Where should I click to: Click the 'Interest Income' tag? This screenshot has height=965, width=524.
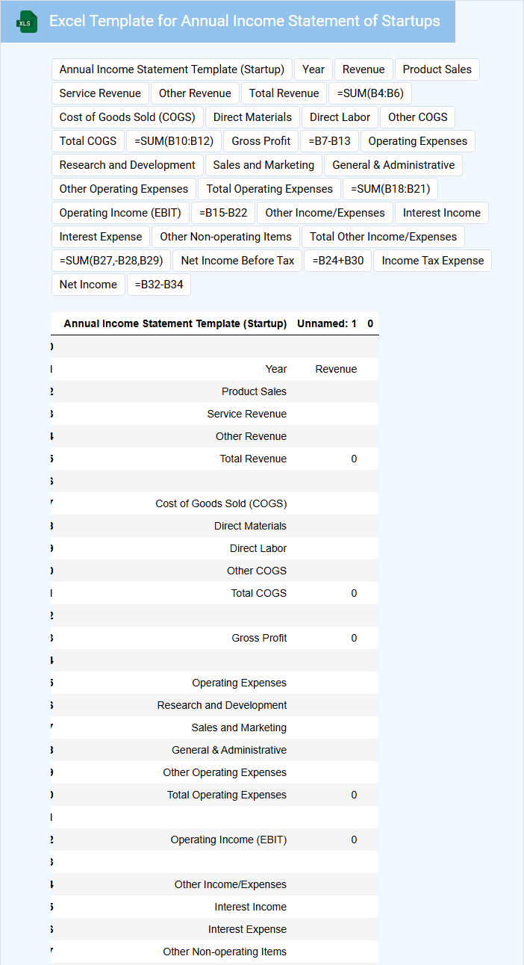click(442, 213)
